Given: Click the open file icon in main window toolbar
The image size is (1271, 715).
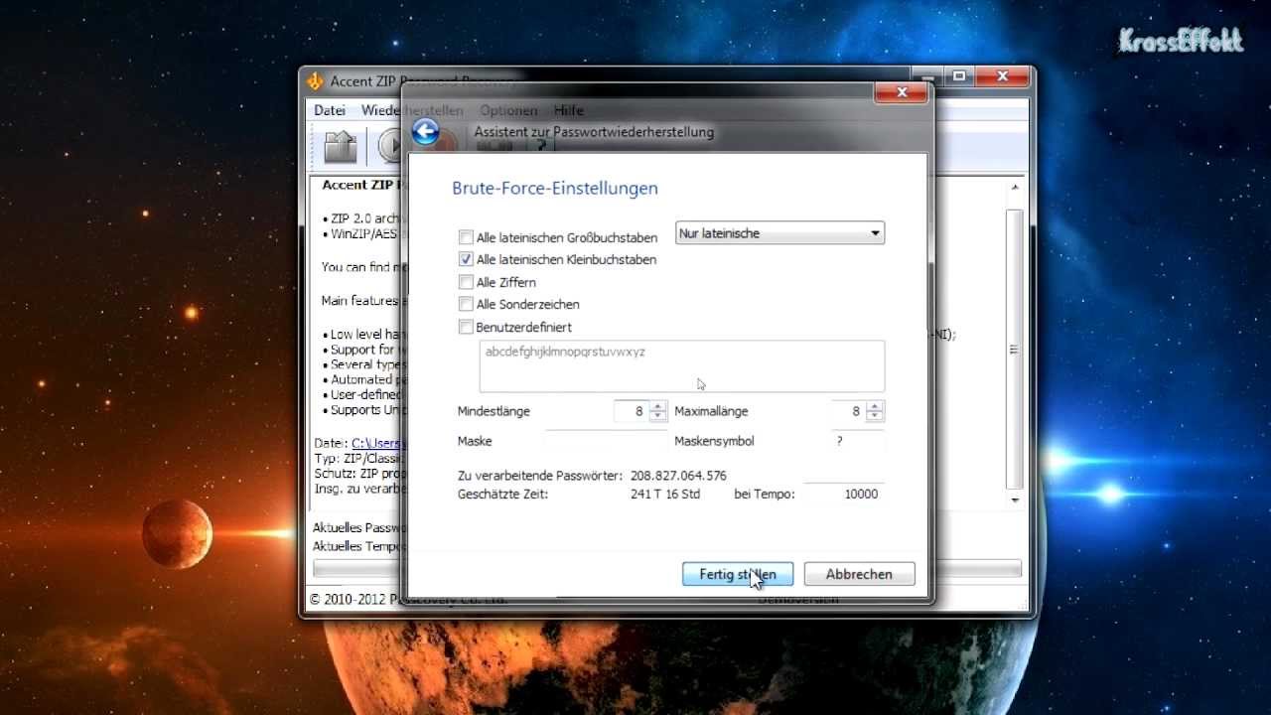Looking at the screenshot, I should click(x=341, y=146).
